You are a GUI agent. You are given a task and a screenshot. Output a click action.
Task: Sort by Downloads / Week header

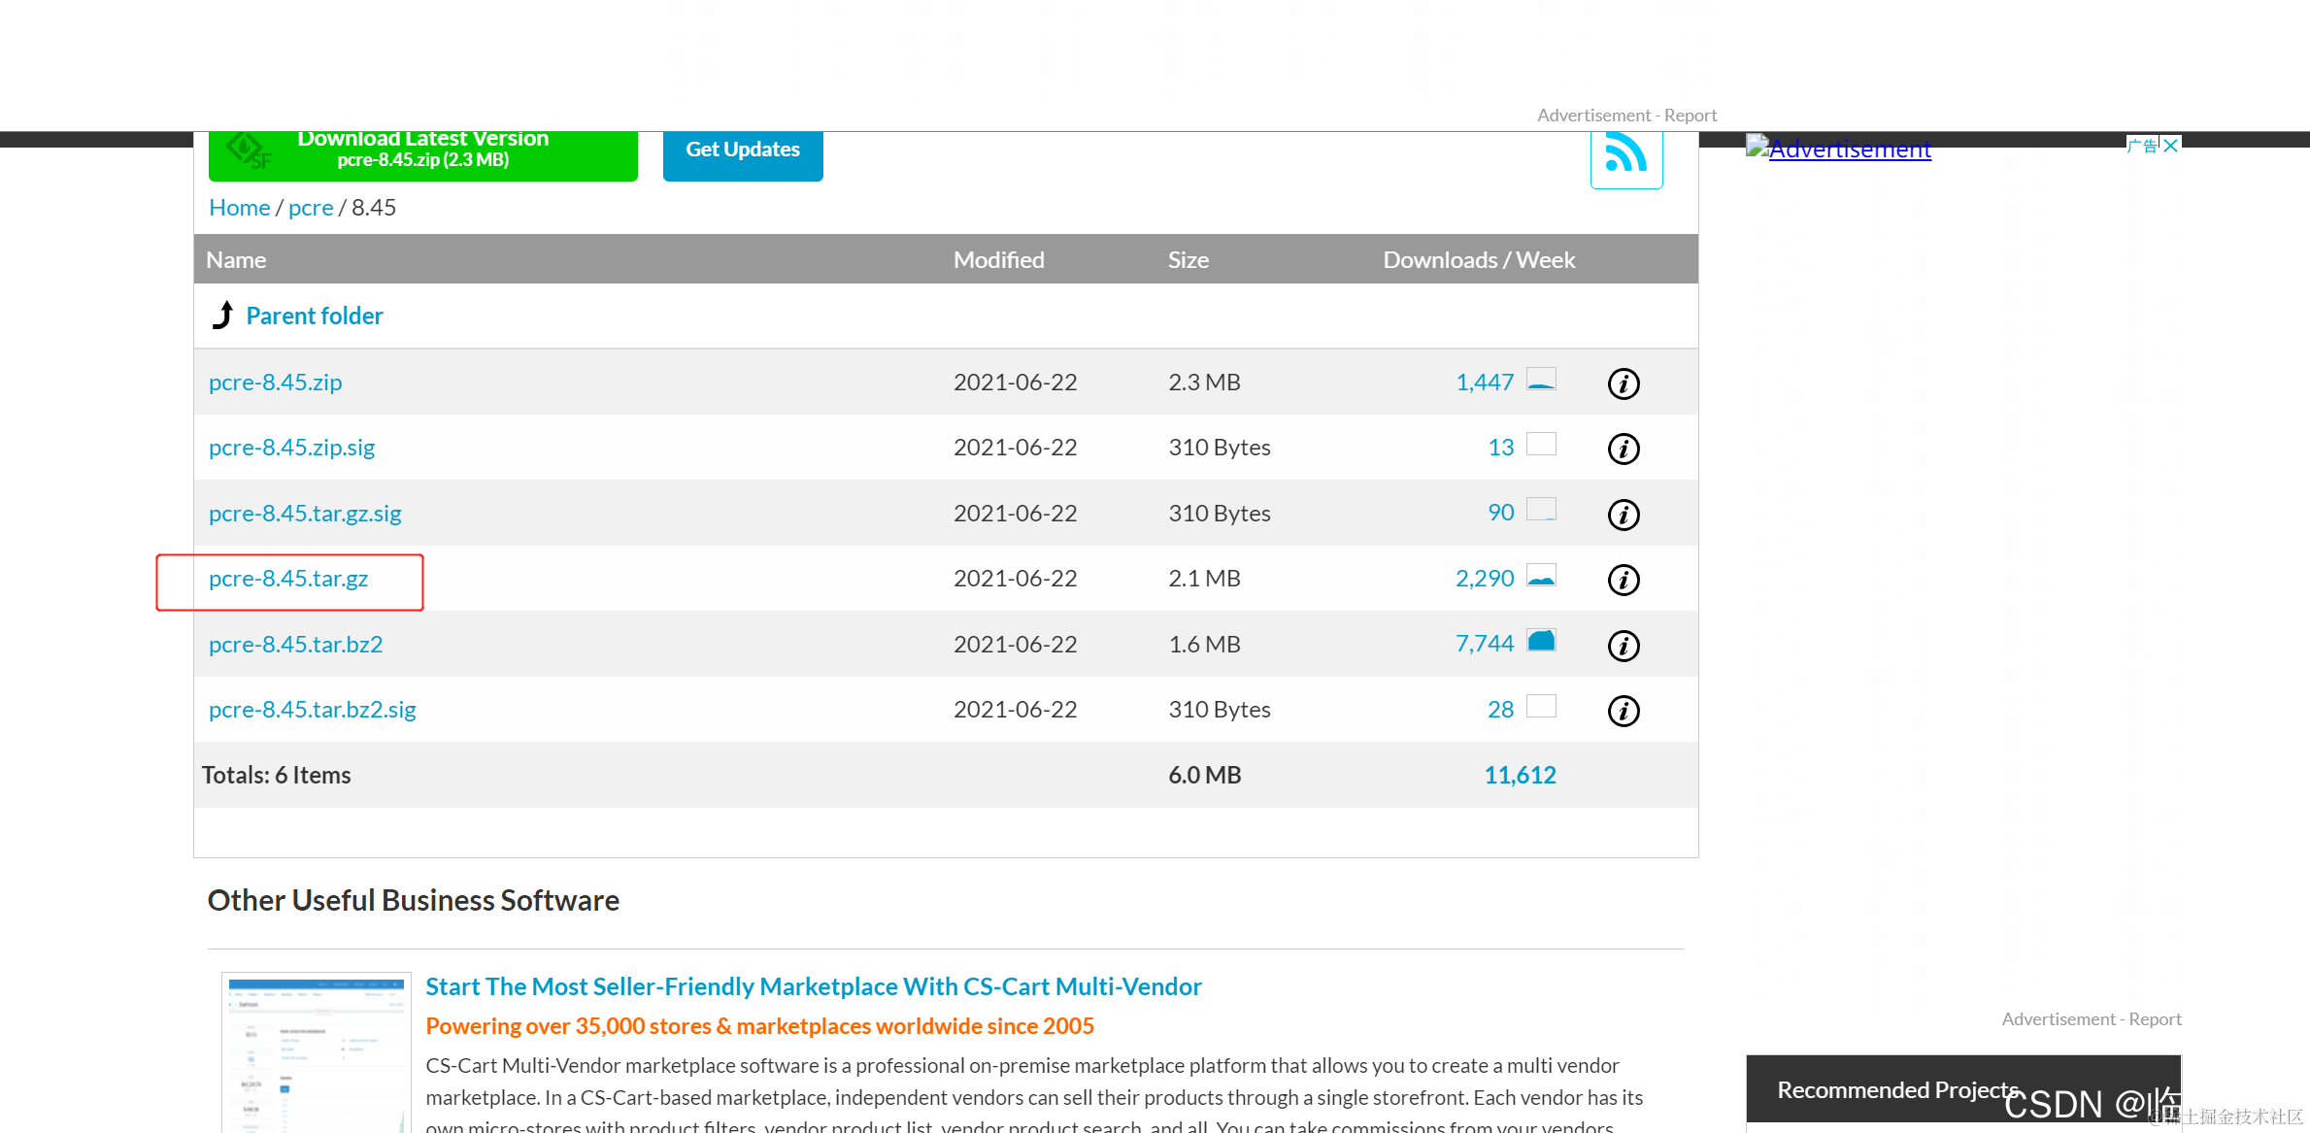pos(1478,260)
